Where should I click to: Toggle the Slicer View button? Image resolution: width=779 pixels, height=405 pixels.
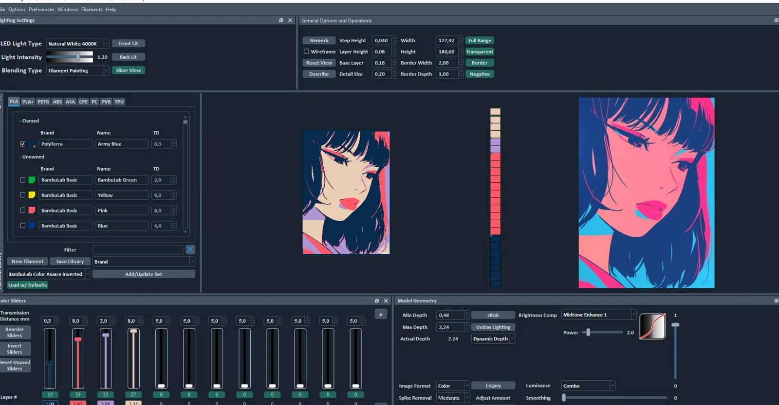[x=129, y=70]
